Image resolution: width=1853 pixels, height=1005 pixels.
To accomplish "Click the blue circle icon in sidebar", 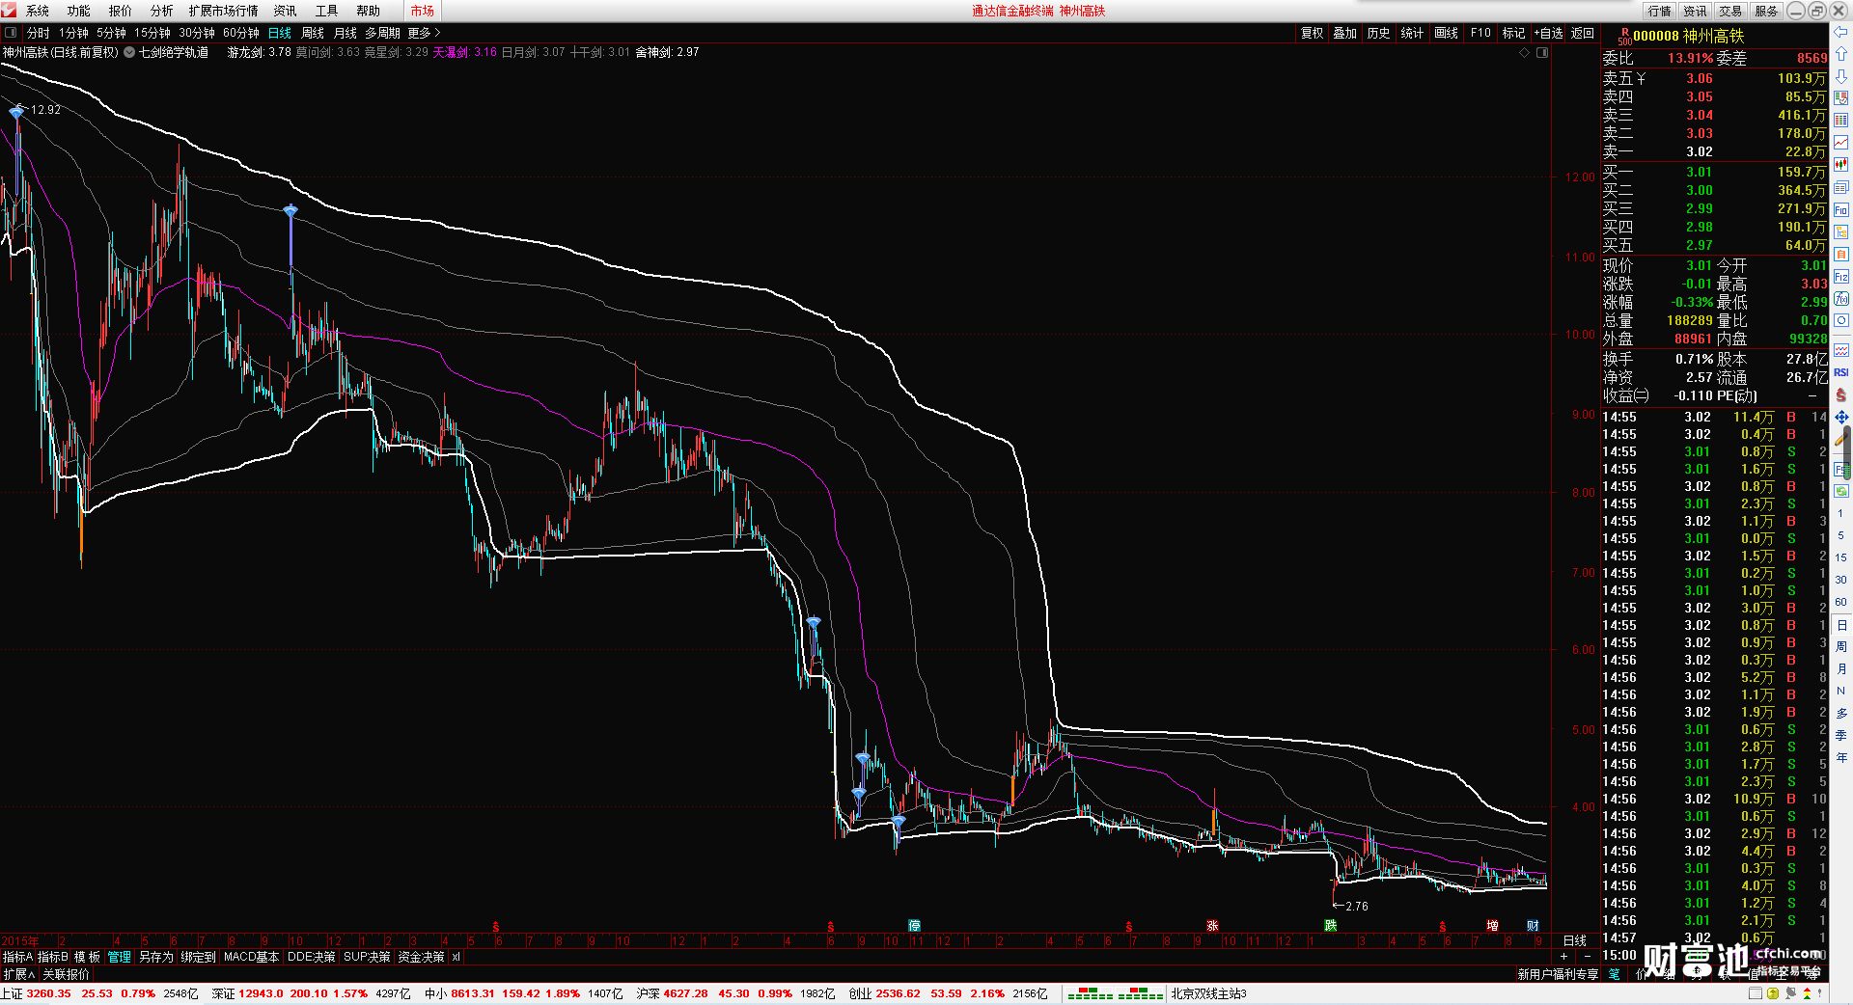I will pyautogui.click(x=1841, y=321).
